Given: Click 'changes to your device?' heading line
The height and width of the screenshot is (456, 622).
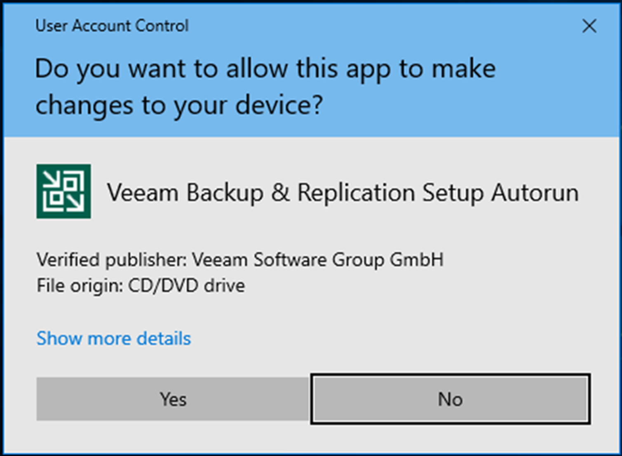Looking at the screenshot, I should [179, 105].
